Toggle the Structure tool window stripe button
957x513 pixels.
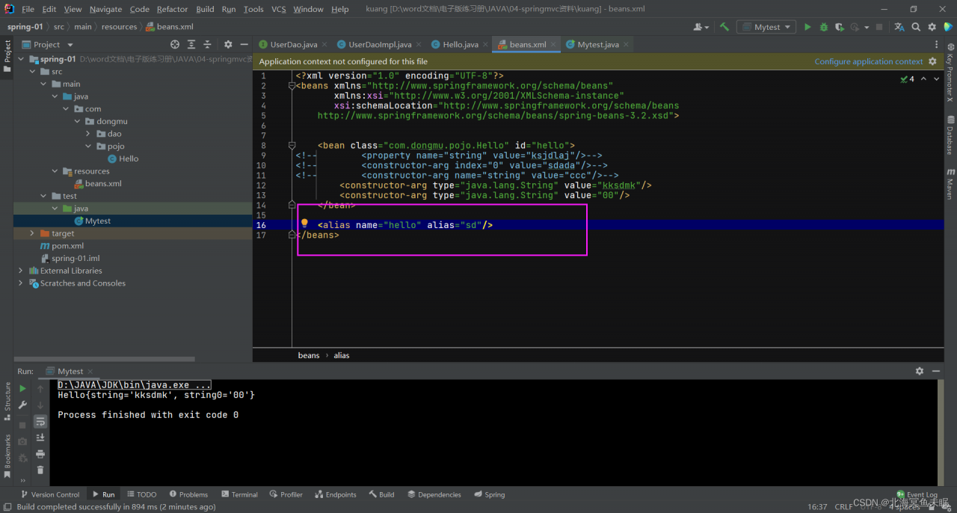click(x=7, y=397)
